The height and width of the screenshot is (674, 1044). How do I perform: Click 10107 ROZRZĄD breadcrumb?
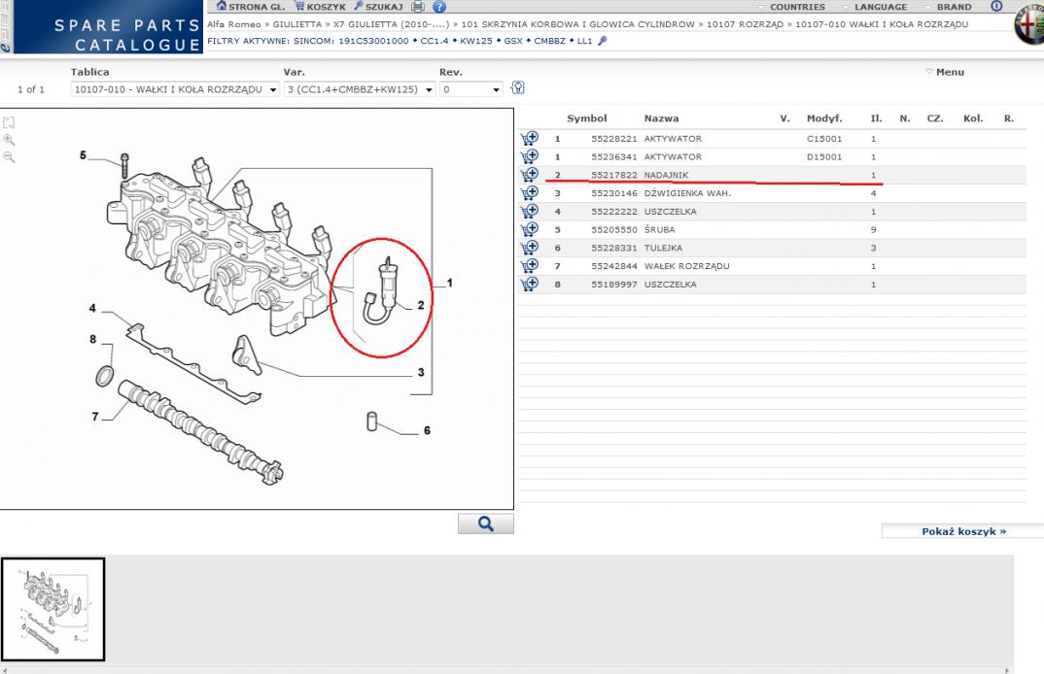[745, 24]
